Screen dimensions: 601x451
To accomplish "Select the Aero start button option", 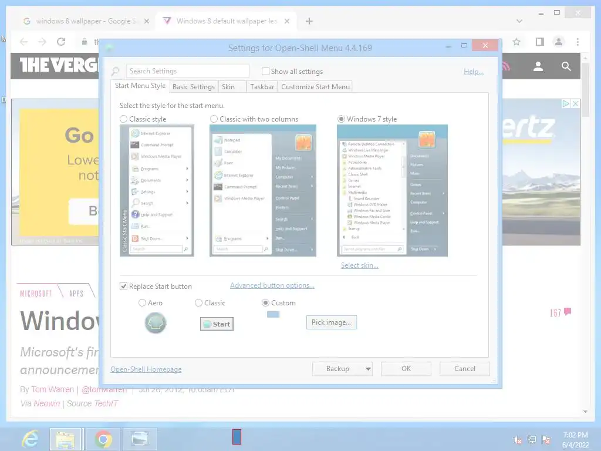I will (x=142, y=302).
